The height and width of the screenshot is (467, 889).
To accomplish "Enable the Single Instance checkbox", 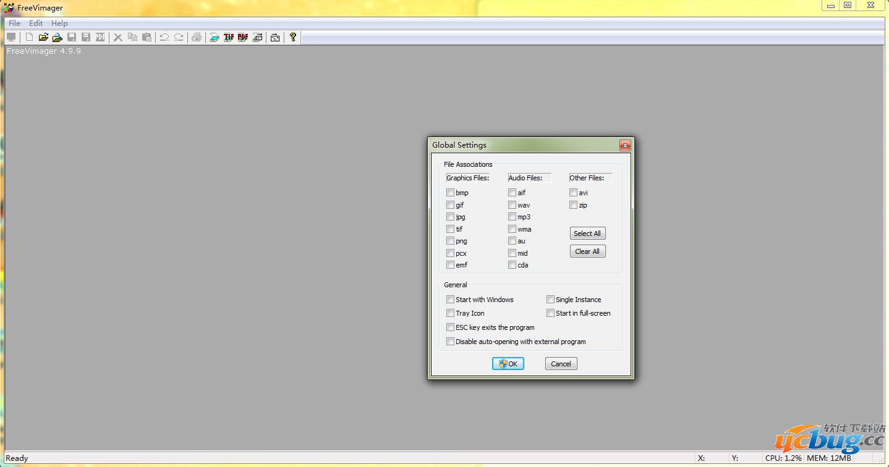I will (550, 300).
